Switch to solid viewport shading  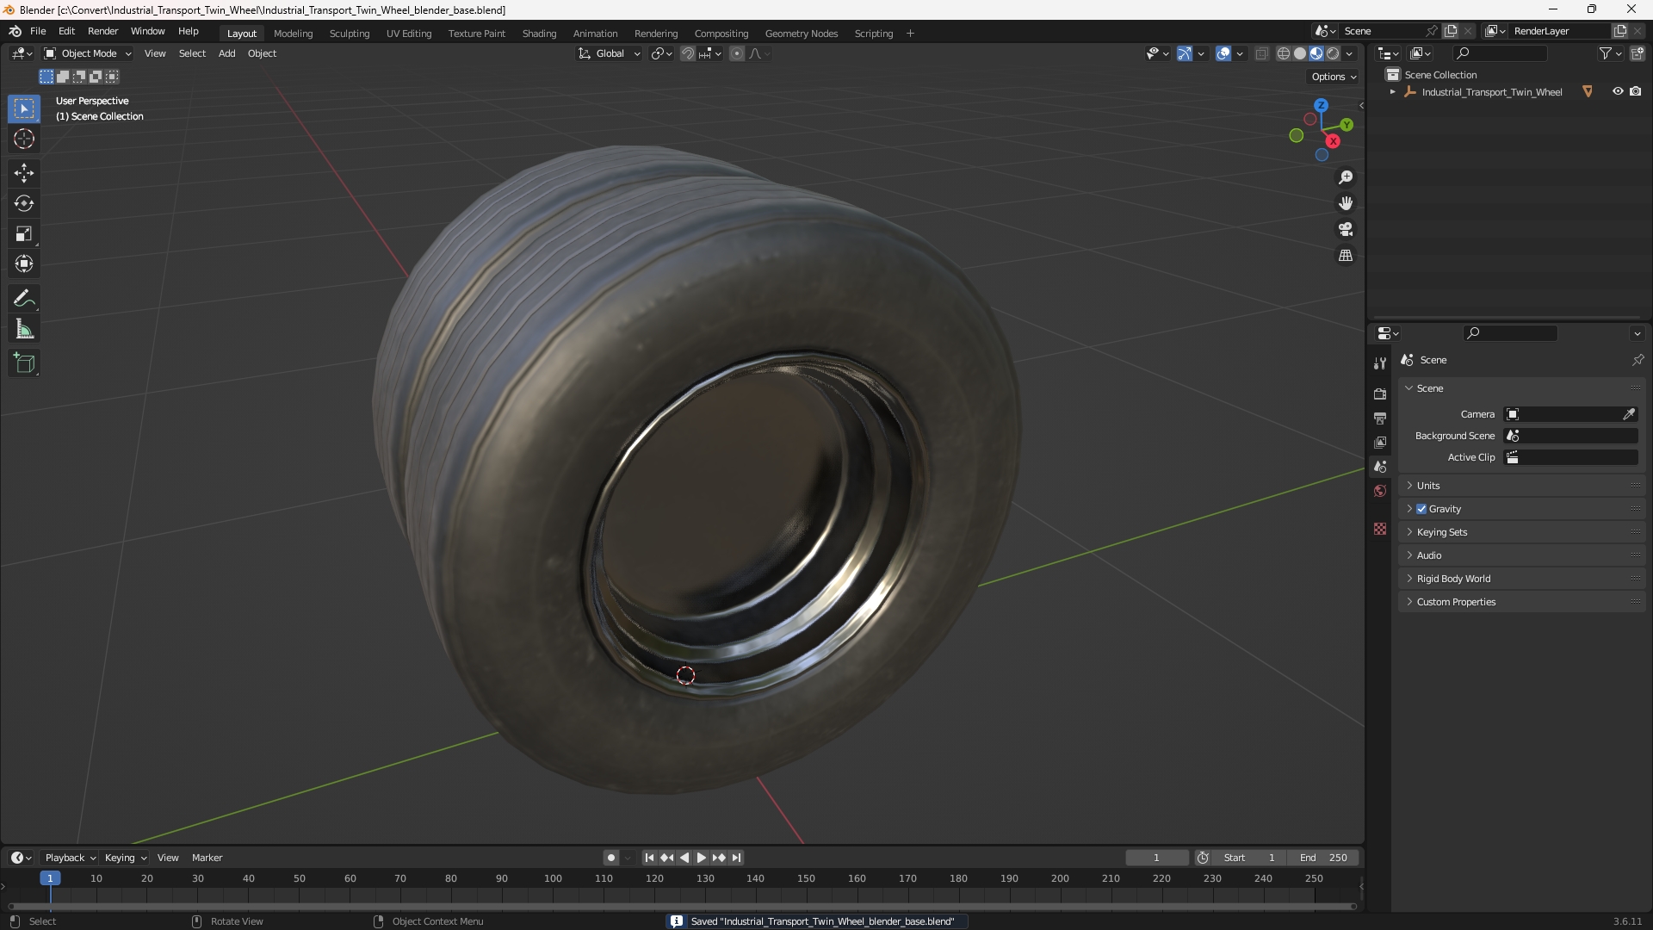pyautogui.click(x=1300, y=53)
